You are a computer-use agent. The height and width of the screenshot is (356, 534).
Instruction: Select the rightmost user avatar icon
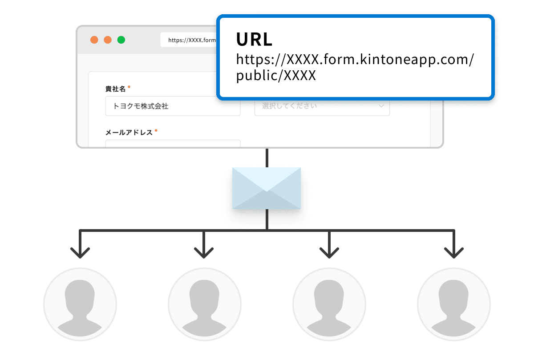pyautogui.click(x=454, y=304)
